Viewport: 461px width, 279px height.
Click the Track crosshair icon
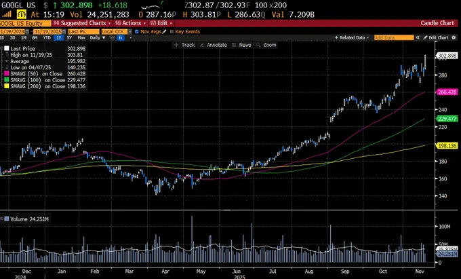176,45
